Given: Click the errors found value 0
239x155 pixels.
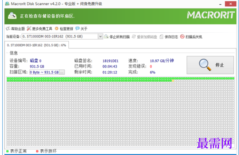Looking at the screenshot, I should (151, 66).
